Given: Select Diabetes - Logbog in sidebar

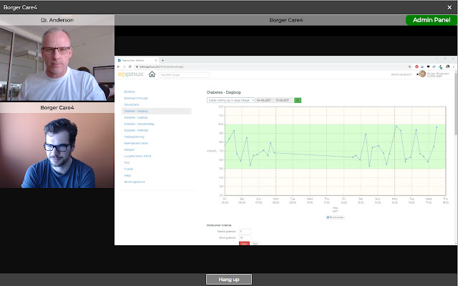Looking at the screenshot, I should click(136, 117).
